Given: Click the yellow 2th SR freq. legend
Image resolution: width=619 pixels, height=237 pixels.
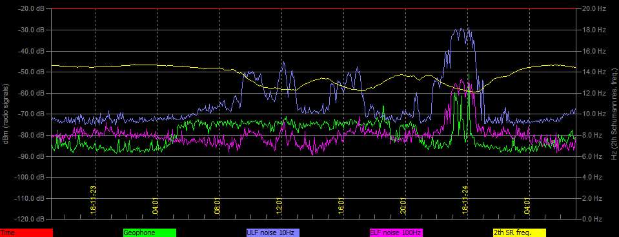Looking at the screenshot, I should pyautogui.click(x=519, y=233).
